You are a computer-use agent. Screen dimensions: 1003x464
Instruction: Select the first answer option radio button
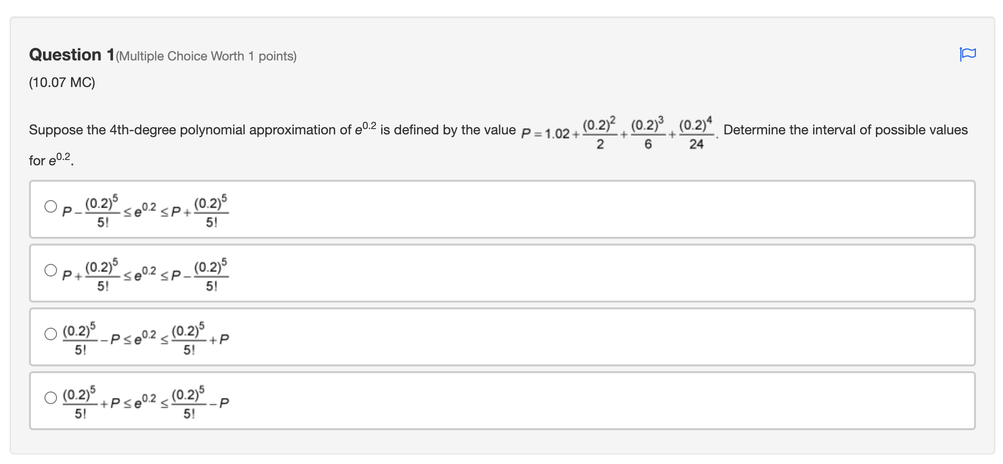50,206
